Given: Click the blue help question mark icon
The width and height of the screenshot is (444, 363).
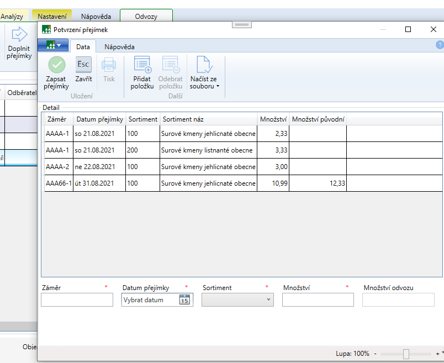Looking at the screenshot, I should 440,45.
